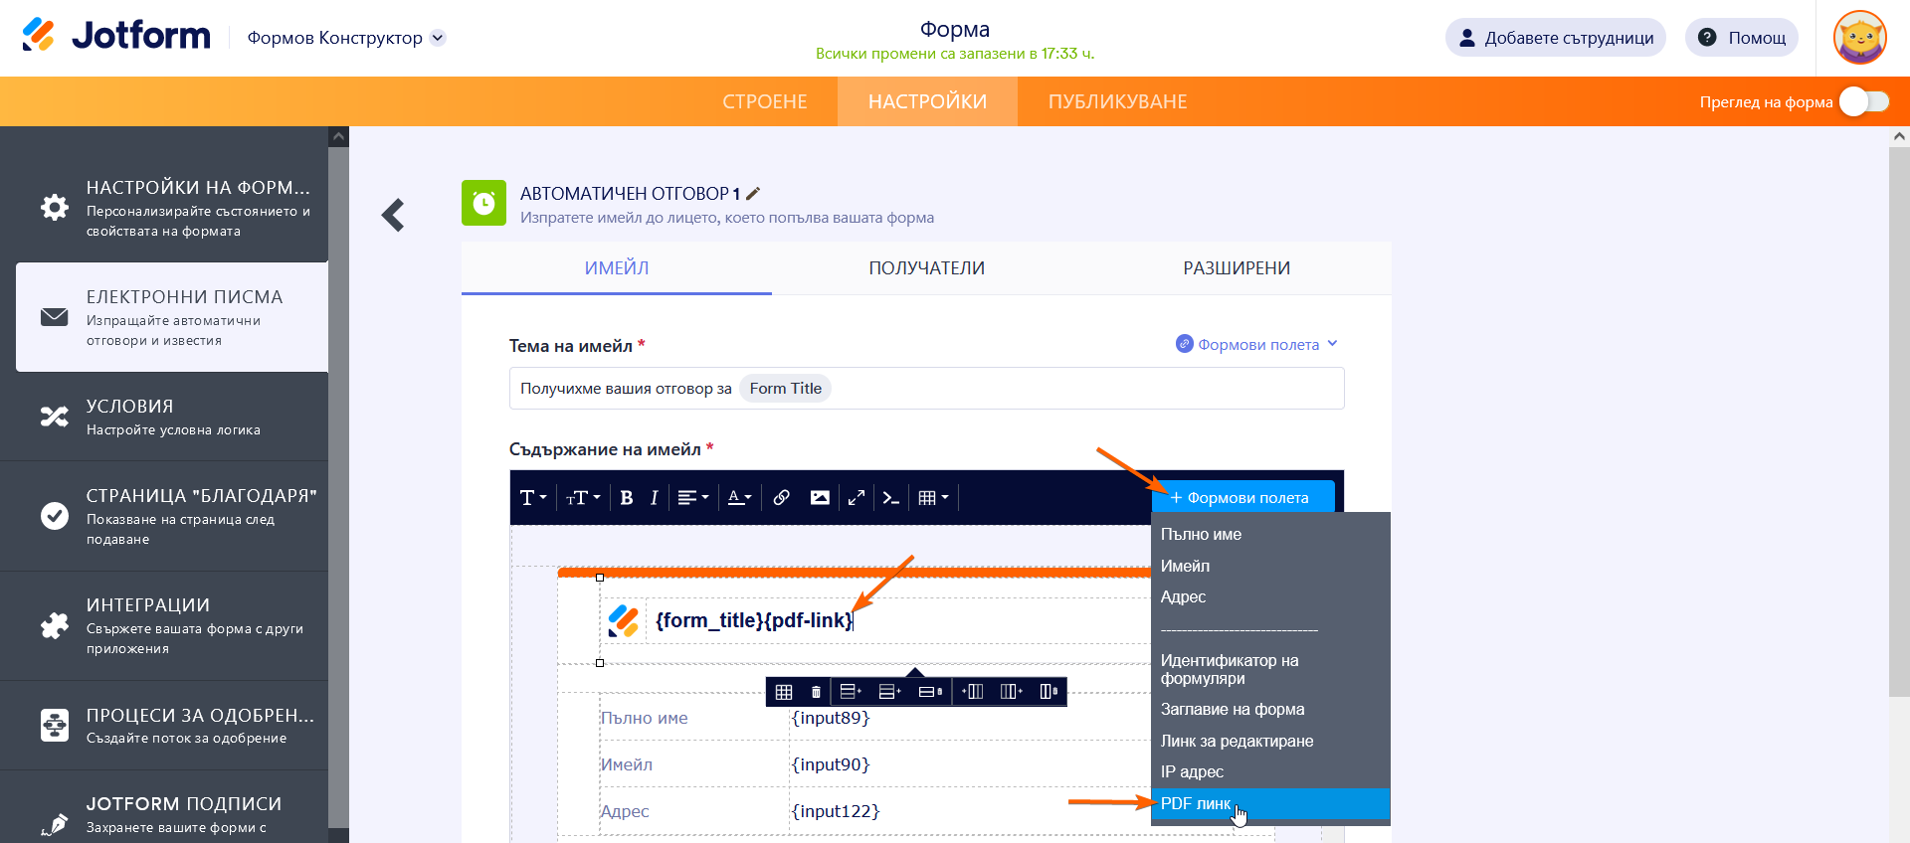Viewport: 1910px width, 843px height.
Task: Expand Формови полета dropdown above subject
Action: [x=1257, y=344]
